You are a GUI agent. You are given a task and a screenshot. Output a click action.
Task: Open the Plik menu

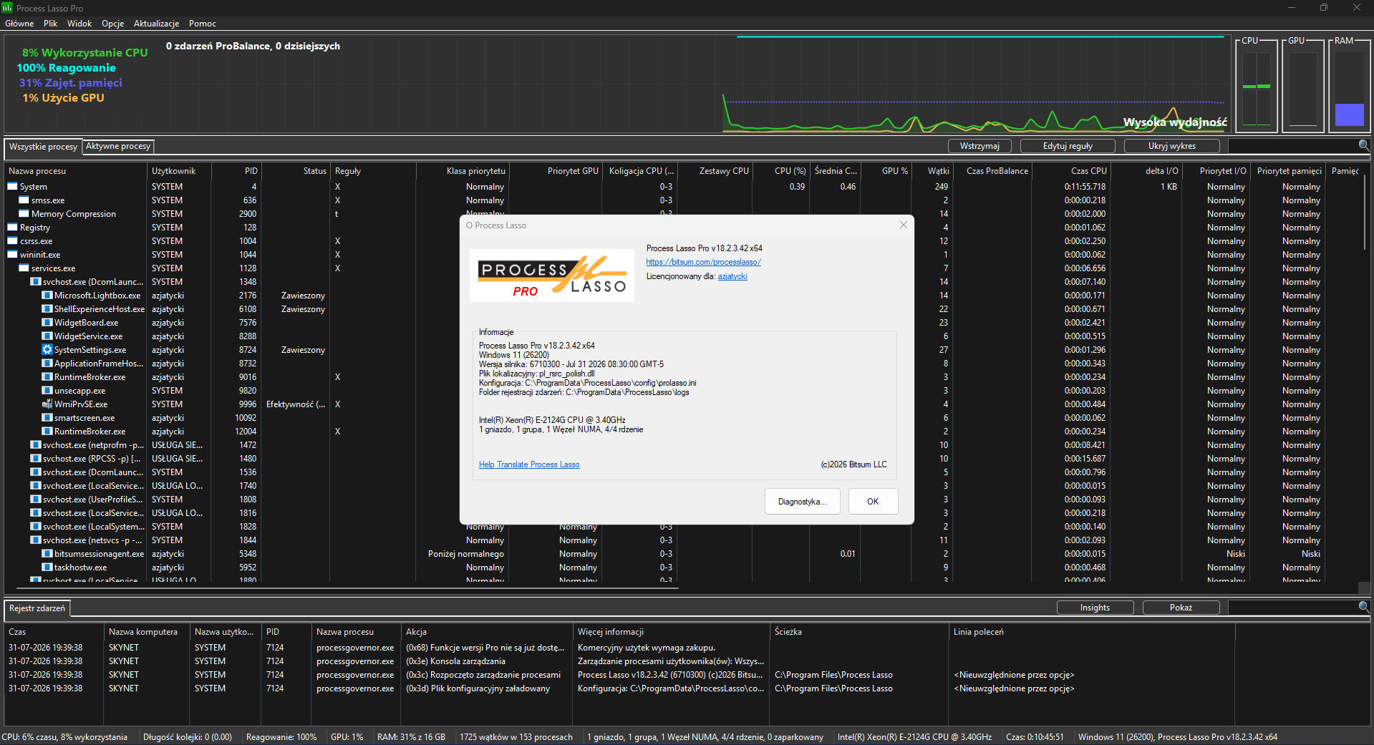pyautogui.click(x=50, y=24)
